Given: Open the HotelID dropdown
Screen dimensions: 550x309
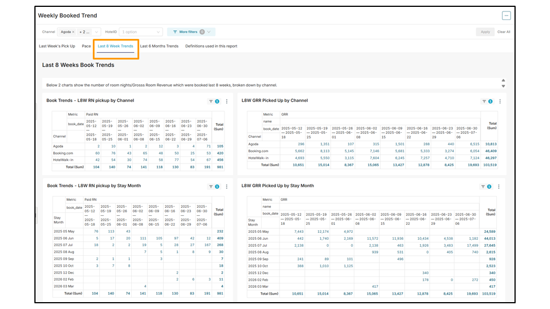Looking at the screenshot, I should pyautogui.click(x=141, y=32).
